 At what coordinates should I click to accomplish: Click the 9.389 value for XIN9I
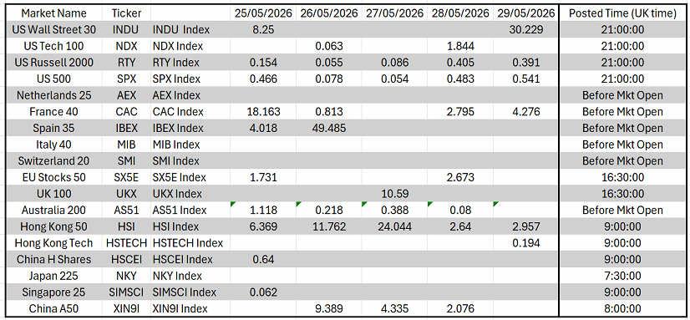pos(329,308)
